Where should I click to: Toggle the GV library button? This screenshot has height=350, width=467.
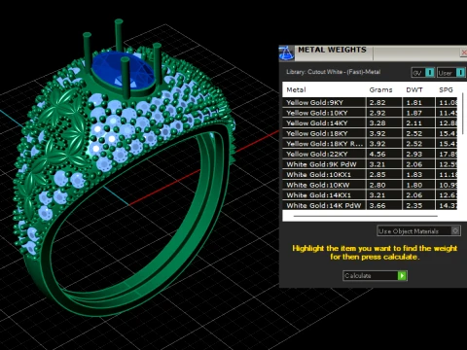(423, 73)
